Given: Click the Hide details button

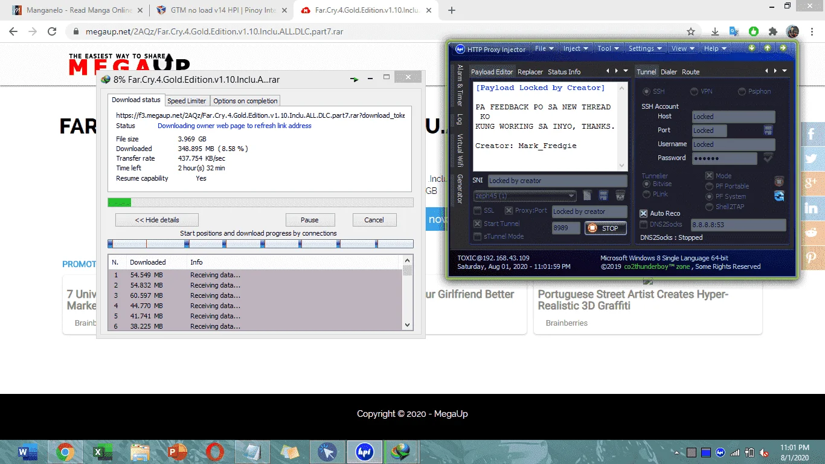Looking at the screenshot, I should coord(157,220).
